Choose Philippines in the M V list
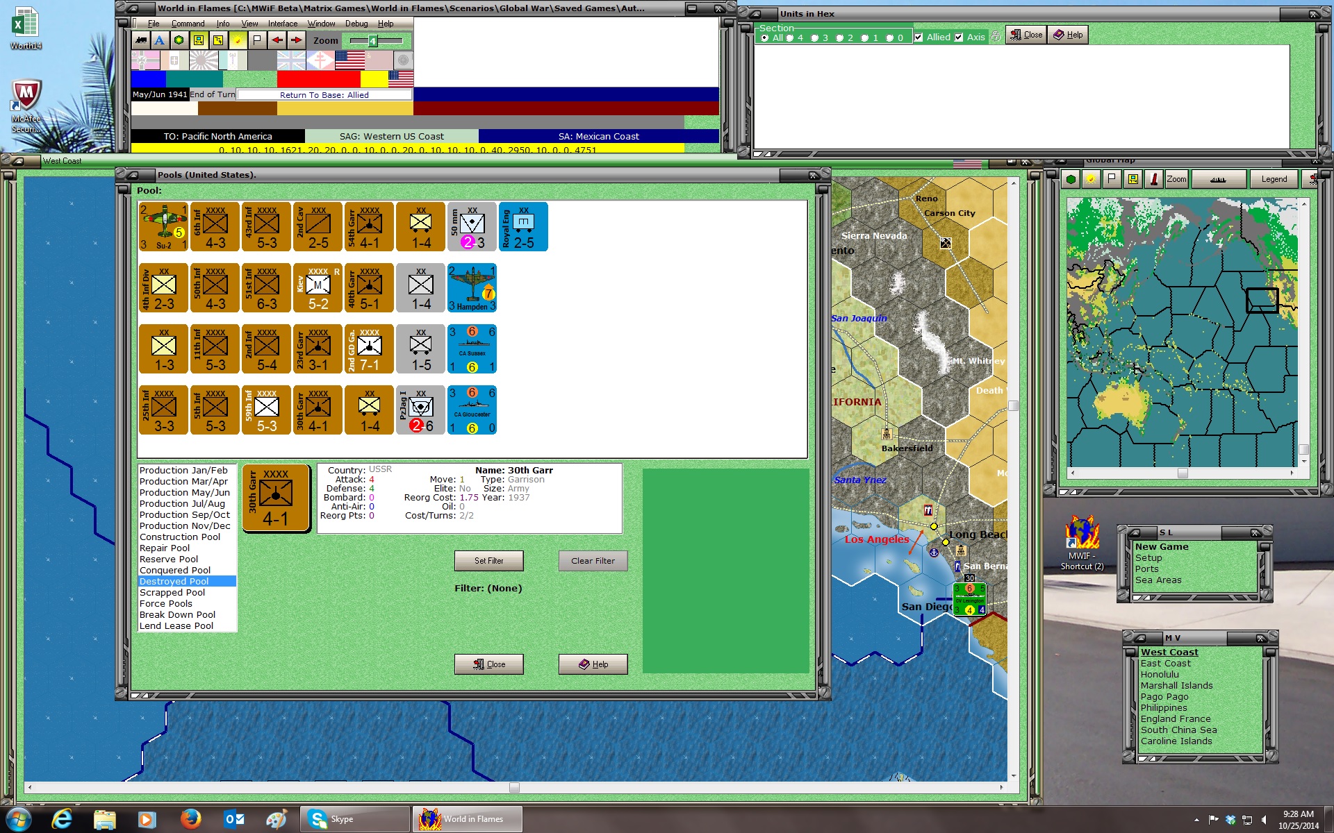1334x833 pixels. click(x=1164, y=708)
